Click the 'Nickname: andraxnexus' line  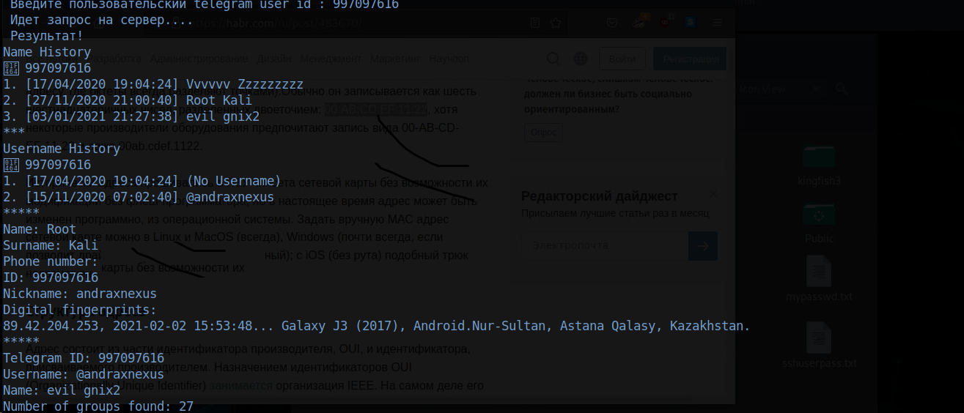tap(80, 294)
